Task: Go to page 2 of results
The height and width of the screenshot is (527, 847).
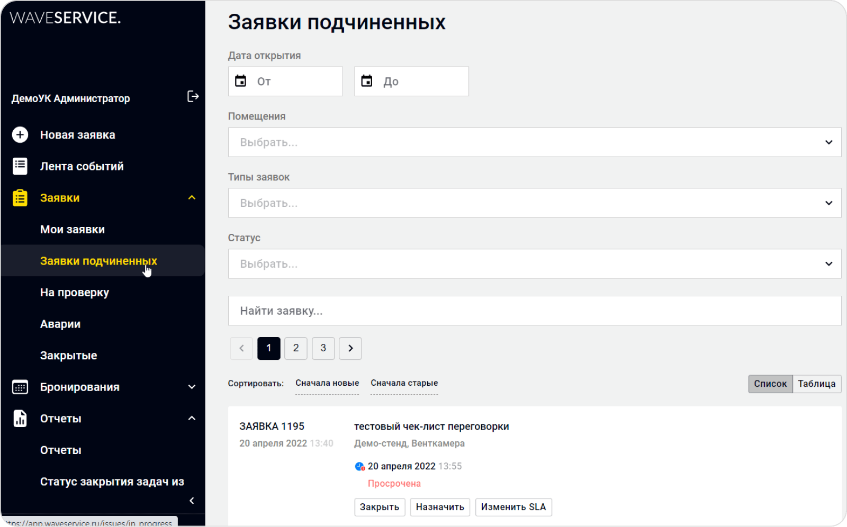Action: coord(296,348)
